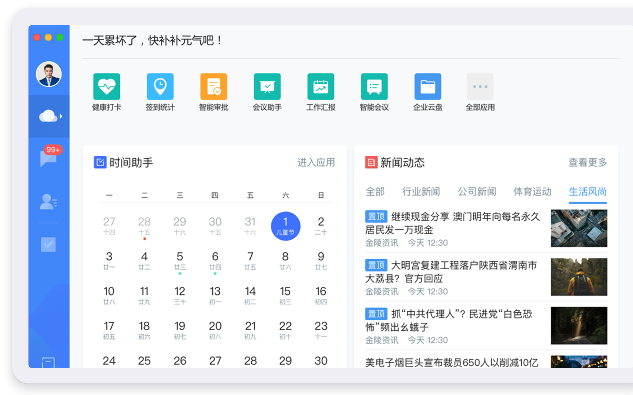Click 进入应用 to open time assistant

pos(316,162)
